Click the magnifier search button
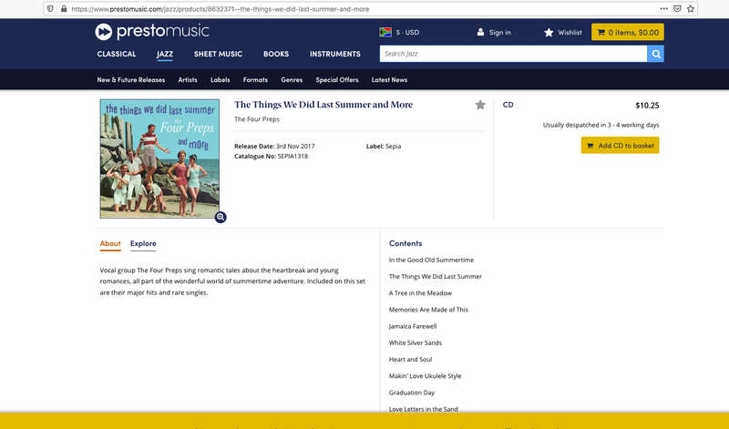The width and height of the screenshot is (729, 429). coord(655,54)
